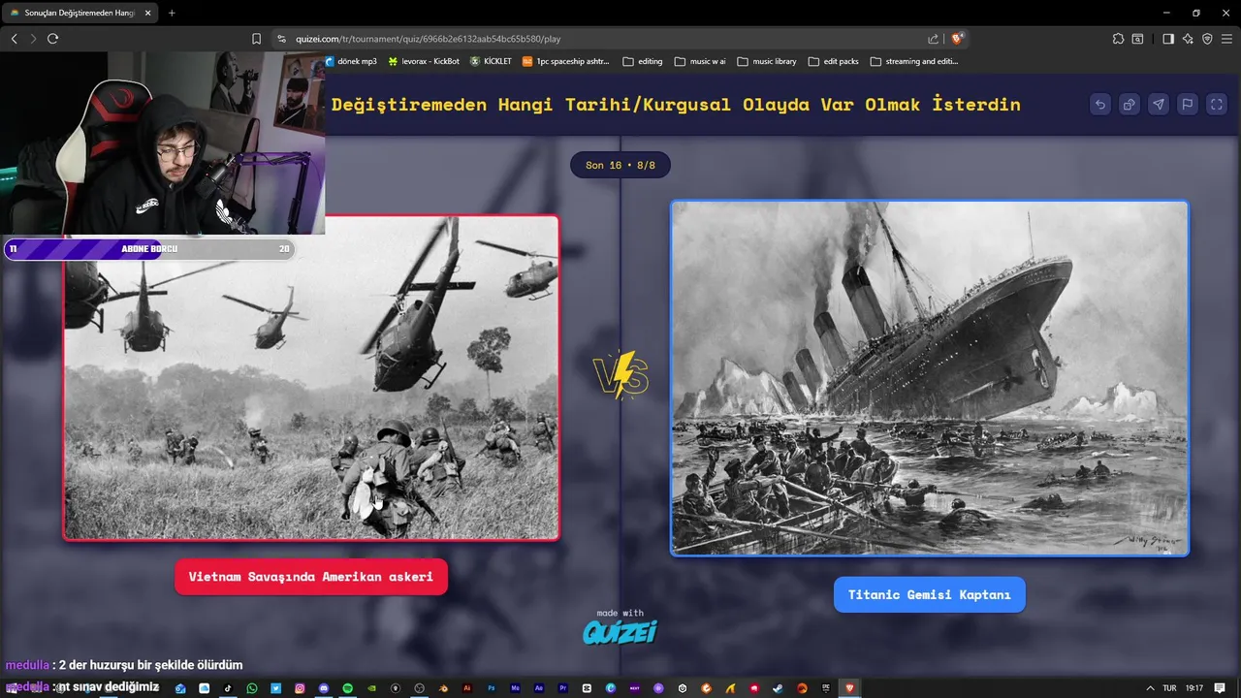Open WhatsApp from the taskbar
The width and height of the screenshot is (1241, 698).
tap(252, 688)
